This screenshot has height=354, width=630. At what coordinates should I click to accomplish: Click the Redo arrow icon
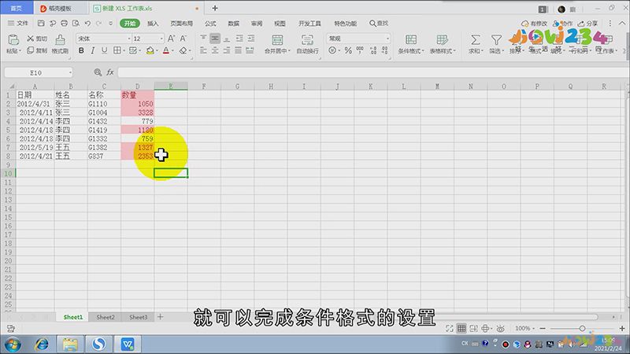[99, 24]
